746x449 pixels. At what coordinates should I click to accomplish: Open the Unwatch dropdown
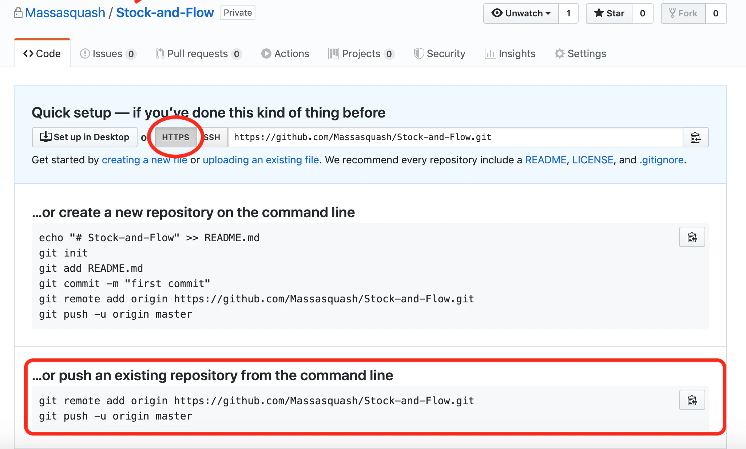[x=521, y=13]
